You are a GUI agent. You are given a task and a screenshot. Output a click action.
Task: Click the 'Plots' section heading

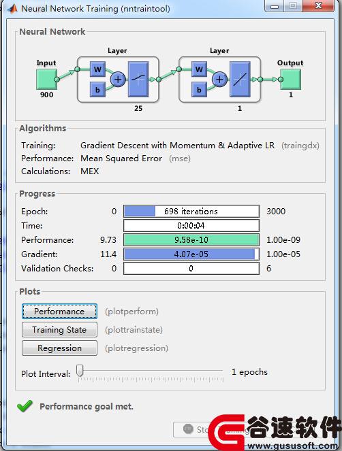30,291
